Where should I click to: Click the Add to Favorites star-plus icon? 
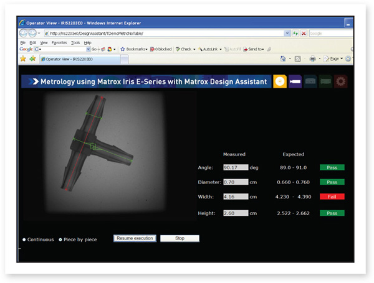pyautogui.click(x=32, y=58)
